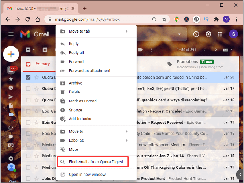Close the Inbox (270) browser tab
This screenshot has height=183, width=244.
tap(73, 8)
